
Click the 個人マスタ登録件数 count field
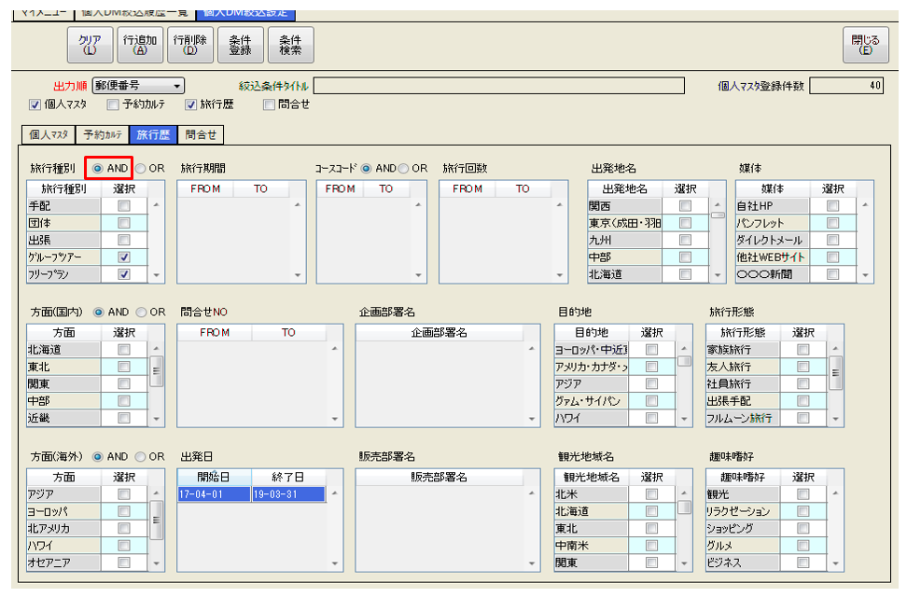(847, 86)
